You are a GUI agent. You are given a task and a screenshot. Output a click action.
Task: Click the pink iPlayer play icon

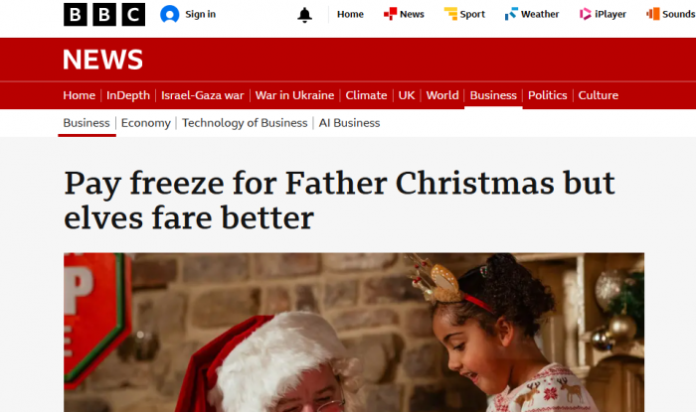coord(585,14)
